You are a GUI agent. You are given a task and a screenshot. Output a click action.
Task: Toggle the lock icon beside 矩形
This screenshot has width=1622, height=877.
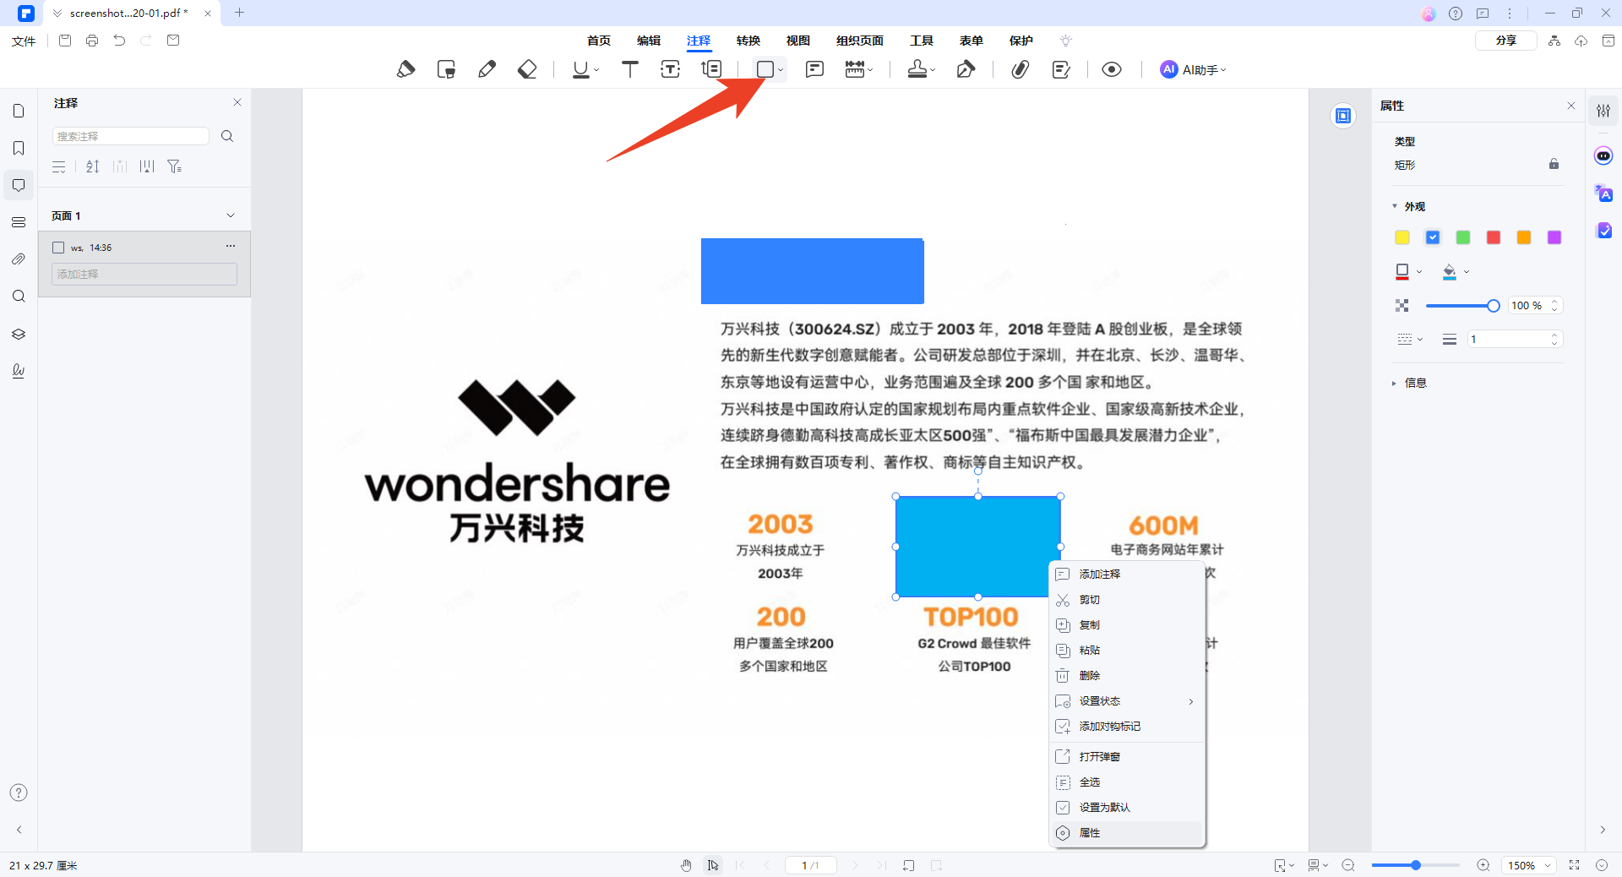(x=1554, y=164)
